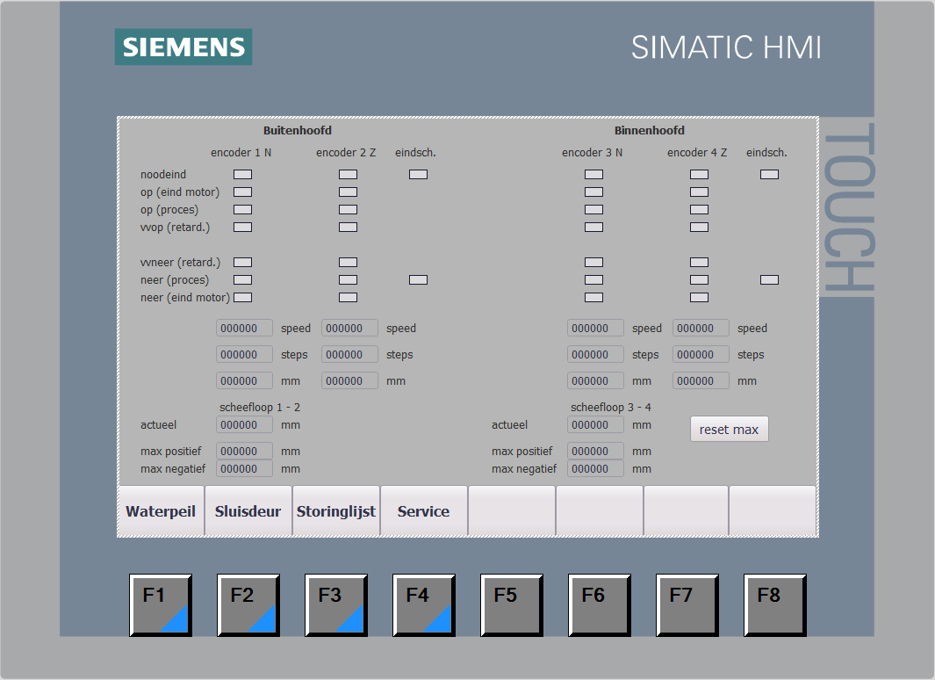
Task: Select encoder 4 Z steps field
Action: (701, 354)
